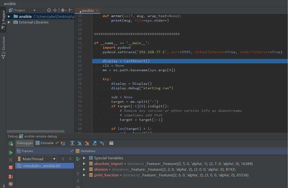Stop the debug session
Image resolution: width=288 pixels, height=188 pixels.
point(11,167)
